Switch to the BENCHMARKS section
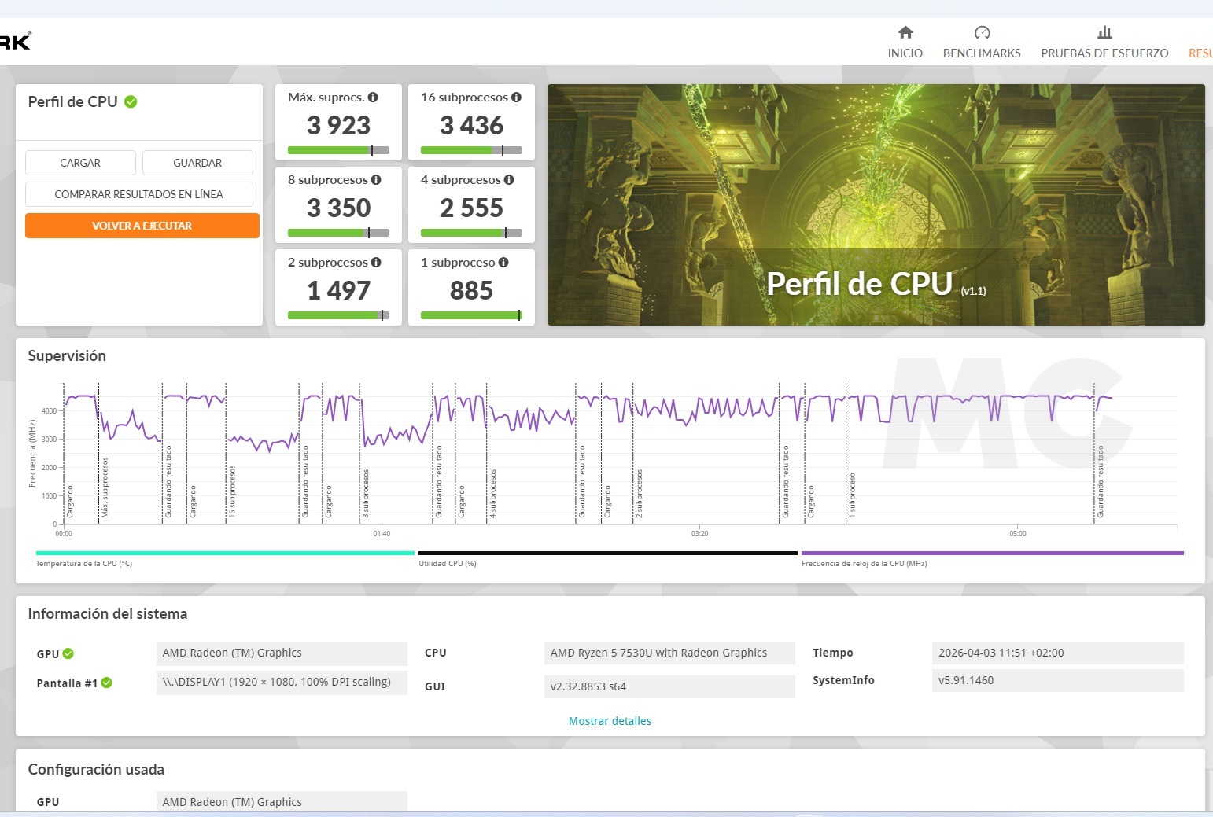 981,53
